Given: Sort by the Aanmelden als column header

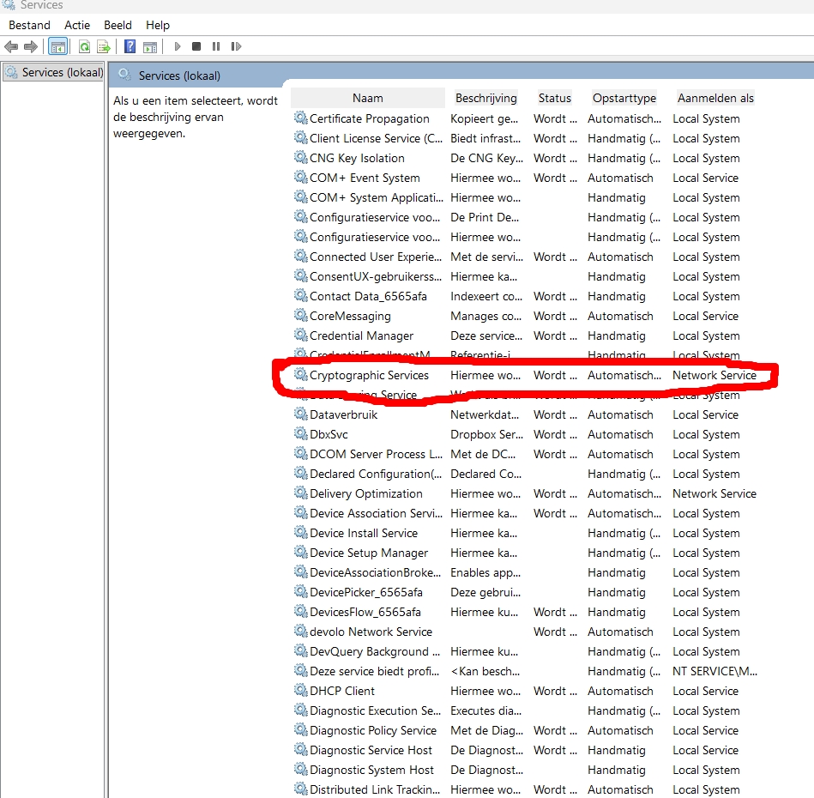Looking at the screenshot, I should coord(715,98).
